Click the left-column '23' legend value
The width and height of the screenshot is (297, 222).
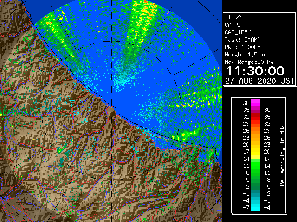pos(246,138)
